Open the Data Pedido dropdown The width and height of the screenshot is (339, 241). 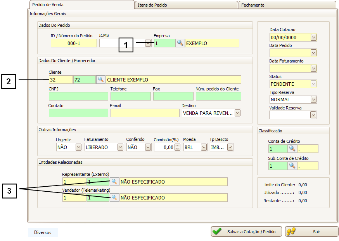coord(313,53)
